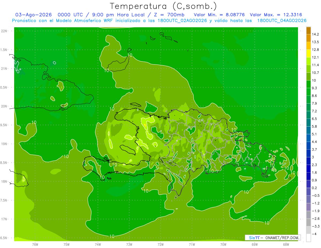Click the "0000 UTC" time label
Image resolution: width=321 pixels, height=248 pixels.
click(71, 15)
